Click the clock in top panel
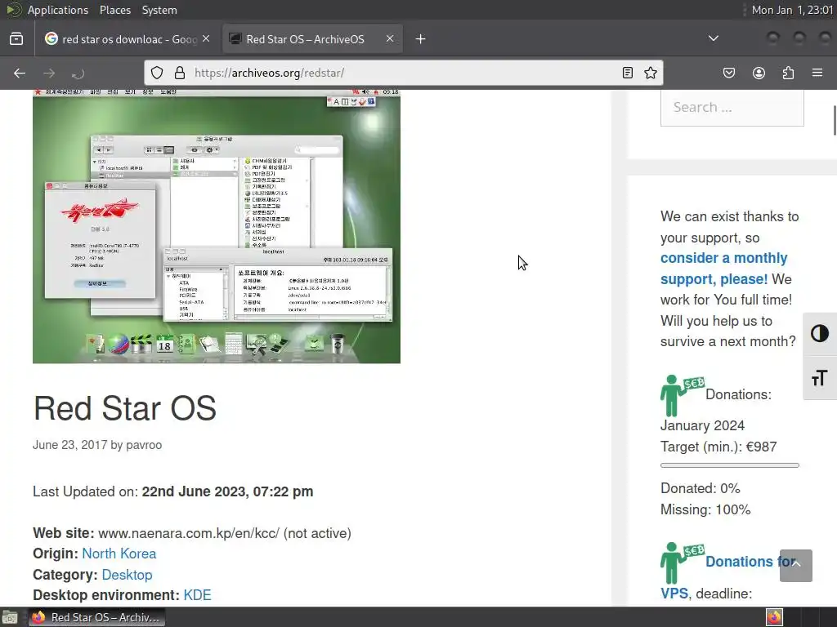 click(792, 10)
